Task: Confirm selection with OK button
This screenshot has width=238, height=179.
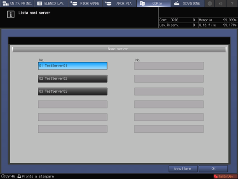Action: pyautogui.click(x=213, y=169)
